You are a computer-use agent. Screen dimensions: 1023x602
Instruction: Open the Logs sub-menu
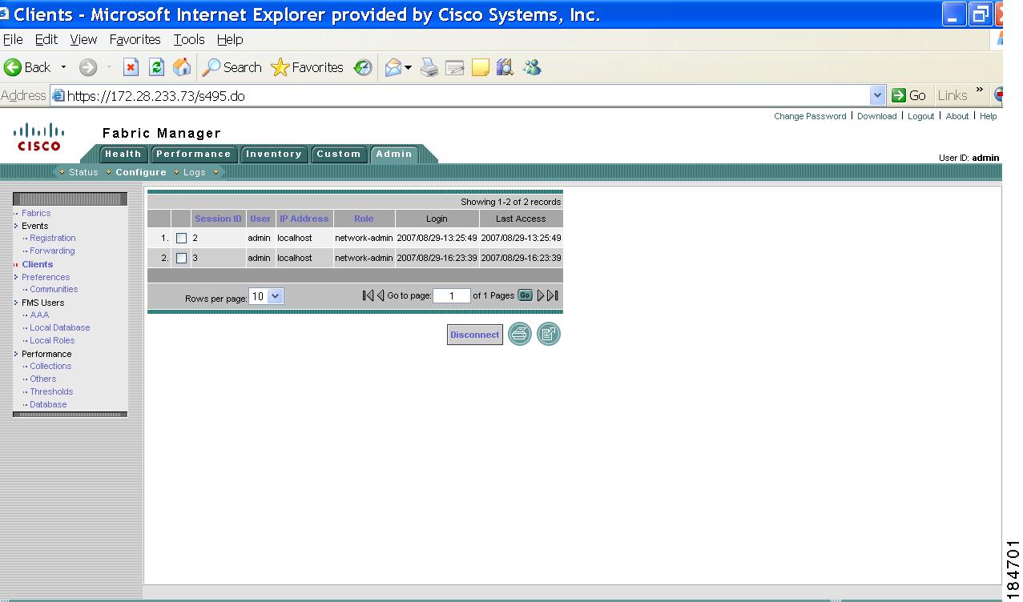tap(195, 172)
